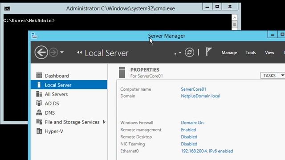285x160 pixels.
Task: Click 'Ethernet0' property label
Action: 130,151
